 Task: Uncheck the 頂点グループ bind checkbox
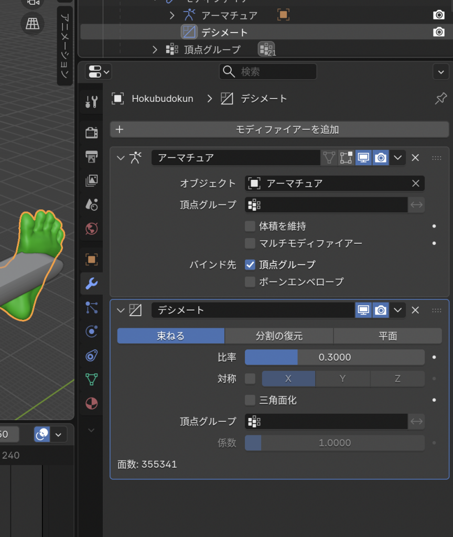click(x=250, y=265)
